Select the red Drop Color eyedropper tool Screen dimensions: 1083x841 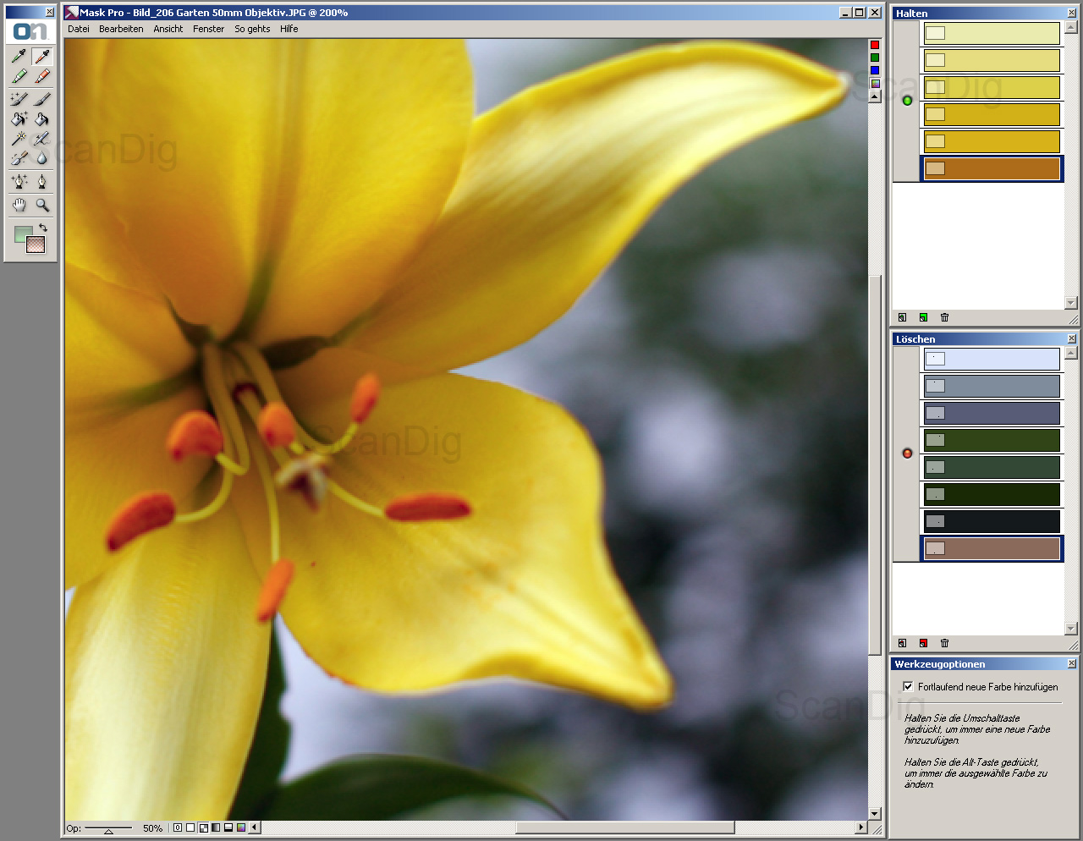(x=41, y=57)
